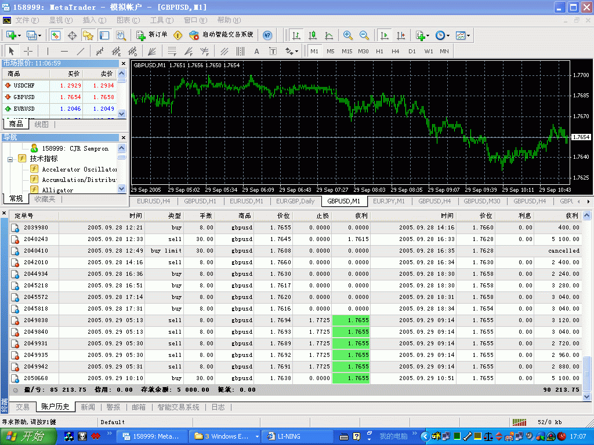This screenshot has height=445, width=594.
Task: Switch chart to candlesticks mode
Action: [x=313, y=35]
